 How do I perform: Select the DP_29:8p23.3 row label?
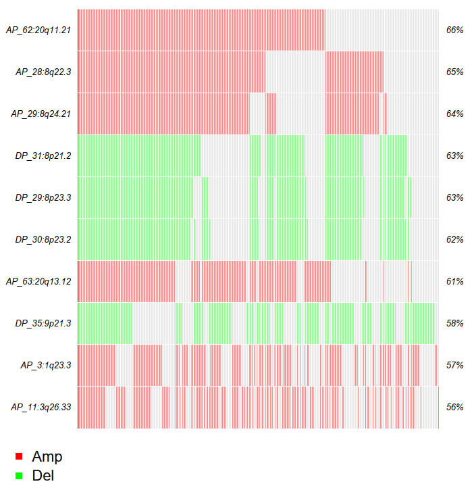tap(43, 197)
